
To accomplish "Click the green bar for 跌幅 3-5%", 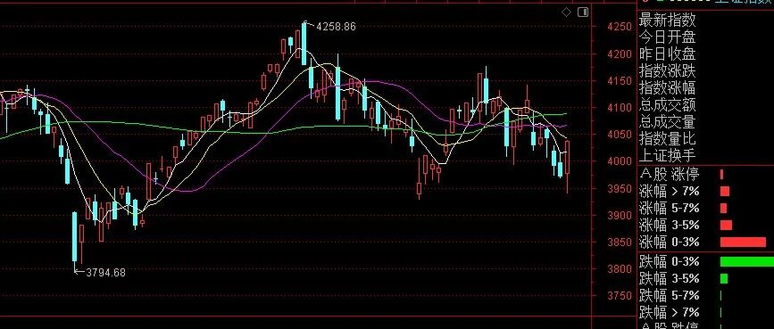I will tap(724, 279).
